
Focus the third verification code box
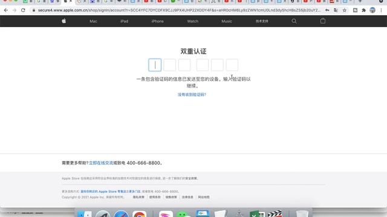pos(184,65)
